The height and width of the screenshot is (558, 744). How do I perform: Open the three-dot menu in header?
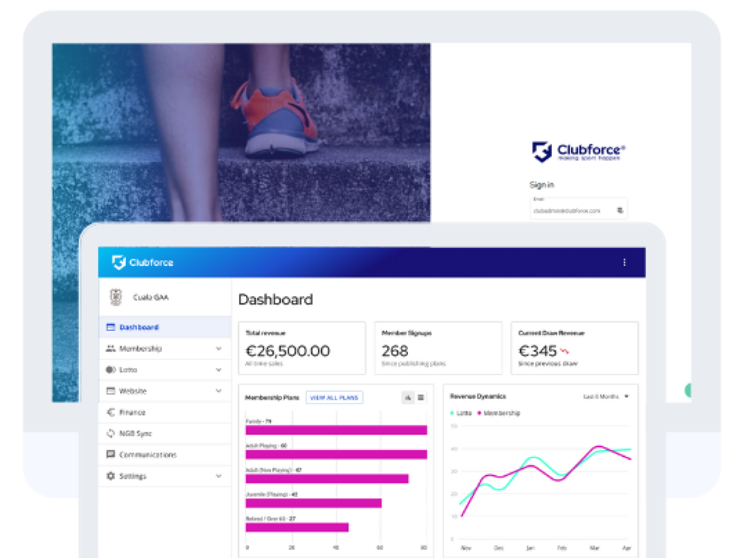[624, 262]
